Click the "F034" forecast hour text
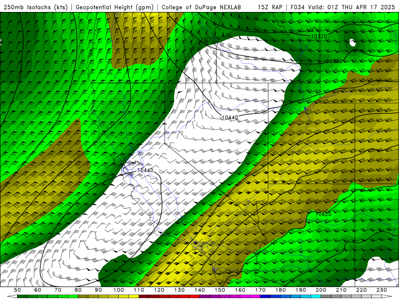The image size is (399, 299). click(x=297, y=7)
